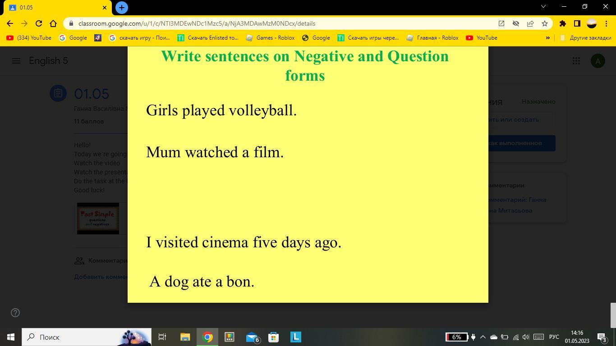Click the sentence "I visited cinema five days ago."
This screenshot has width=616, height=346.
point(244,242)
